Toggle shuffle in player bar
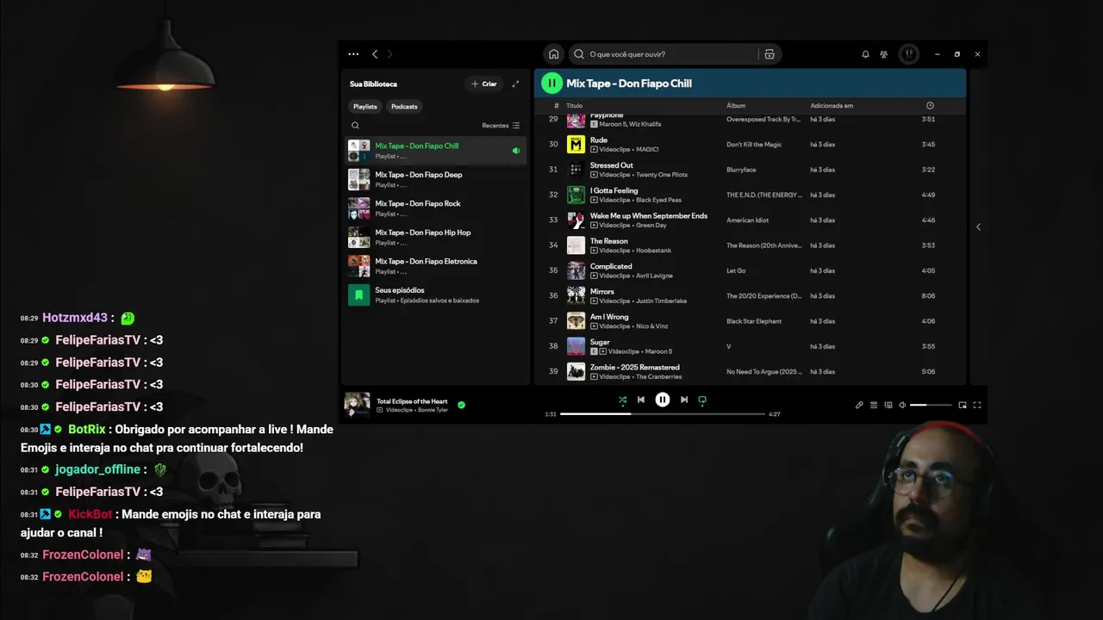Viewport: 1103px width, 620px height. (622, 400)
